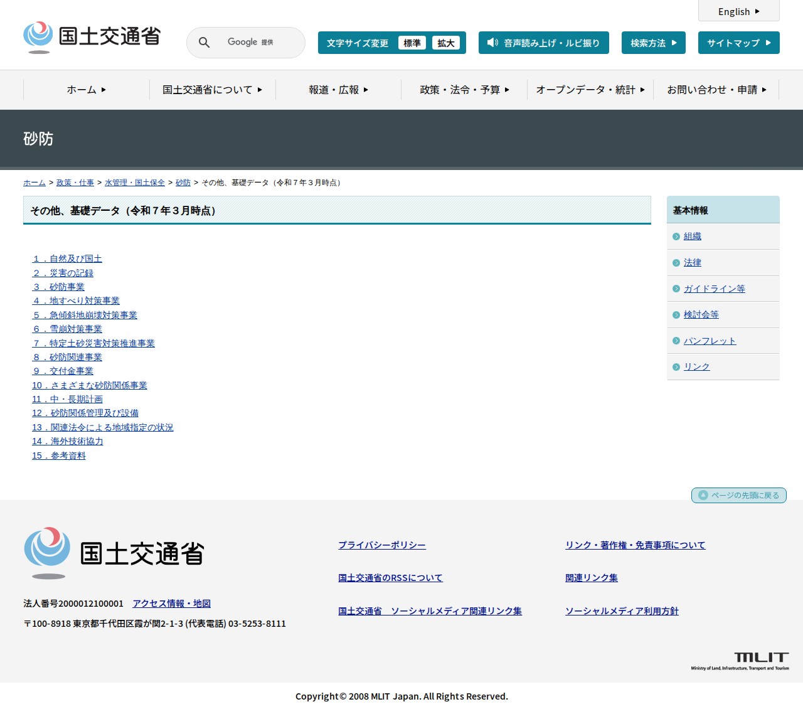Viewport: 803px width, 714px height.
Task: Click ページの先頭に戻る button
Action: pyautogui.click(x=739, y=495)
